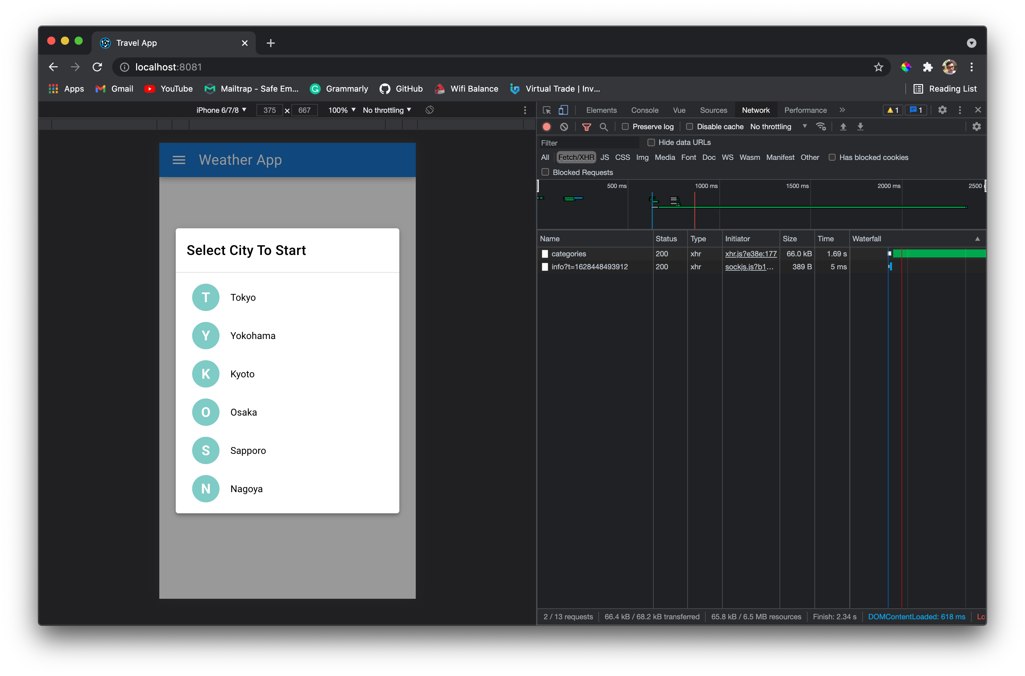
Task: Tick the Hide data URLs checkbox
Action: (651, 143)
